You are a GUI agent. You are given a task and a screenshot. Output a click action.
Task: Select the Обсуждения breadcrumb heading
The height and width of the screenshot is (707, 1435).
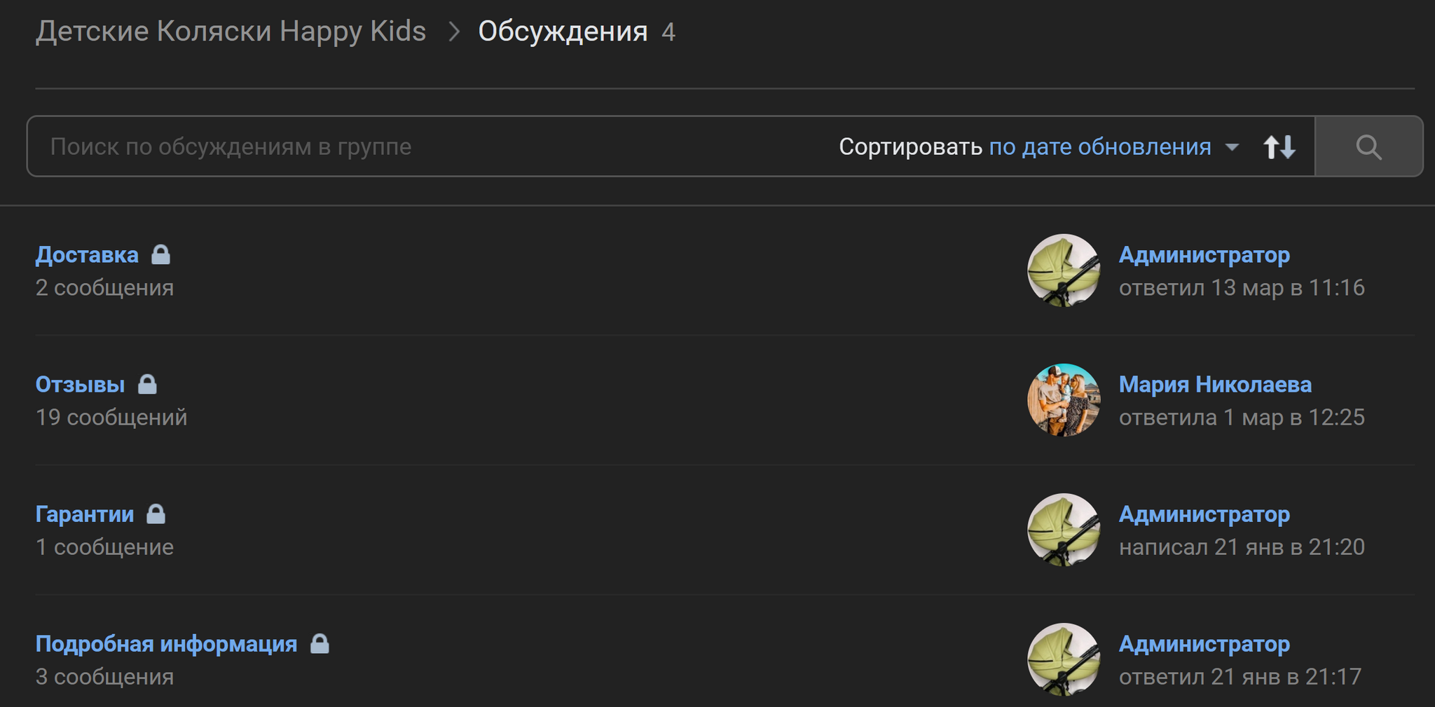point(563,32)
